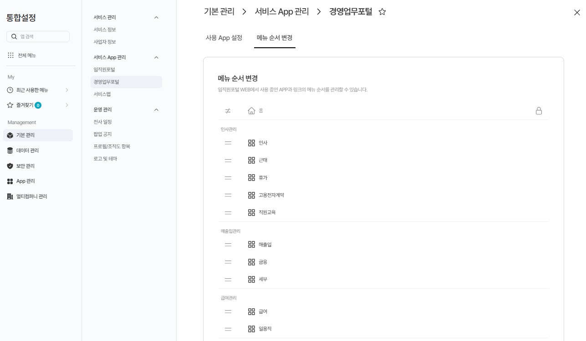Click the favorite star next to 경영업무포털
Viewport: 586px width, 341px height.
click(x=382, y=12)
